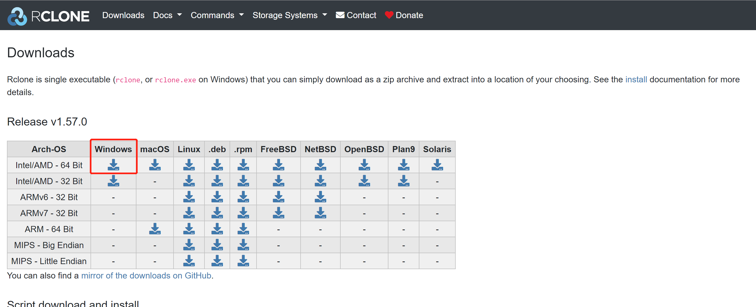Click the 'Release v1.57.0' heading
The width and height of the screenshot is (756, 307).
pos(47,122)
